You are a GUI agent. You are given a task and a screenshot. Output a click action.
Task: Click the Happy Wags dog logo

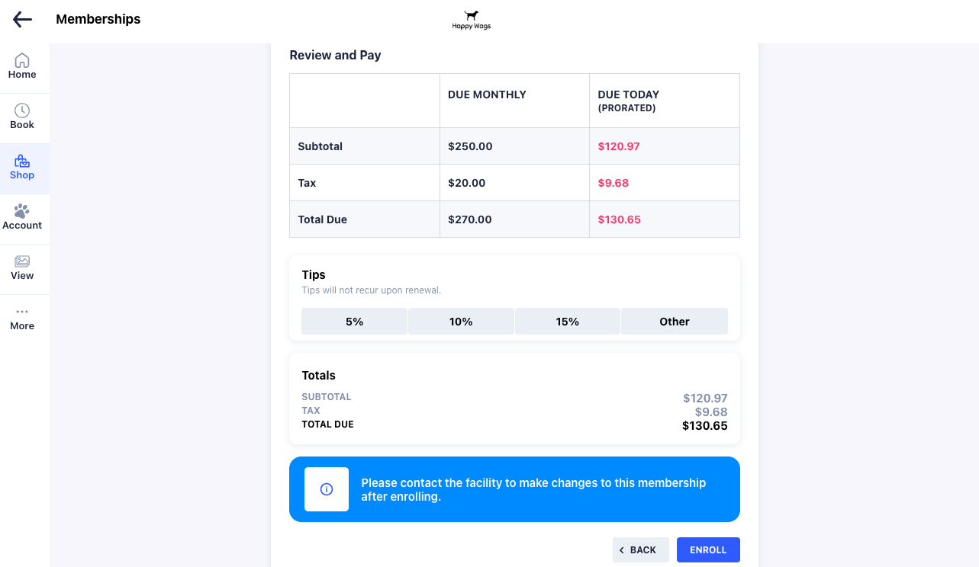[471, 20]
